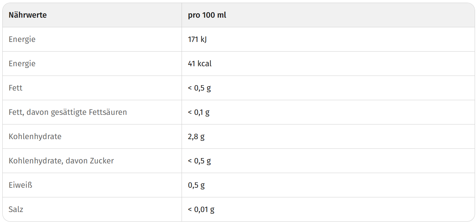Select the < 0,1 g value
The image size is (476, 223).
tap(199, 112)
